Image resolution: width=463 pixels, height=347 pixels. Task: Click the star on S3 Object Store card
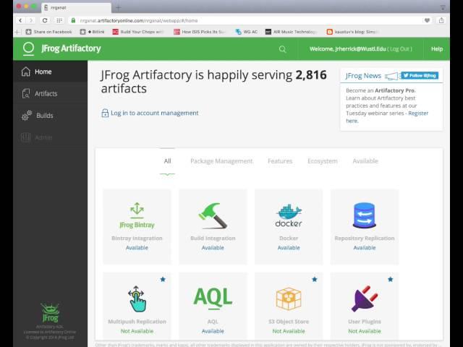coord(315,279)
